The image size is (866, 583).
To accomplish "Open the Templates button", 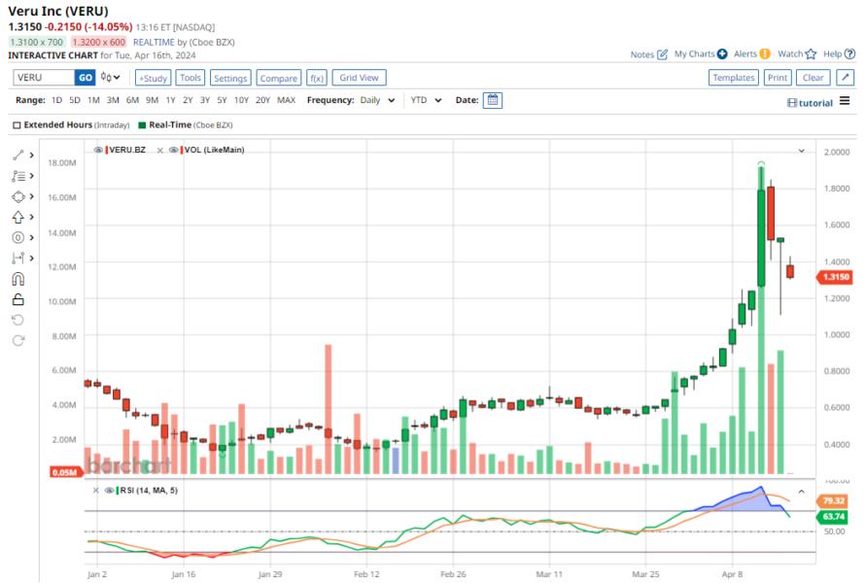I will 734,78.
